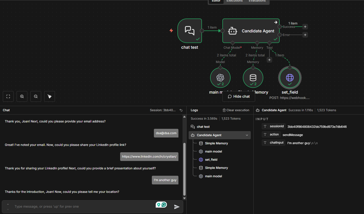Click the chat panel scrollbar
Viewport: 364px width, 214px height.
coord(185,168)
